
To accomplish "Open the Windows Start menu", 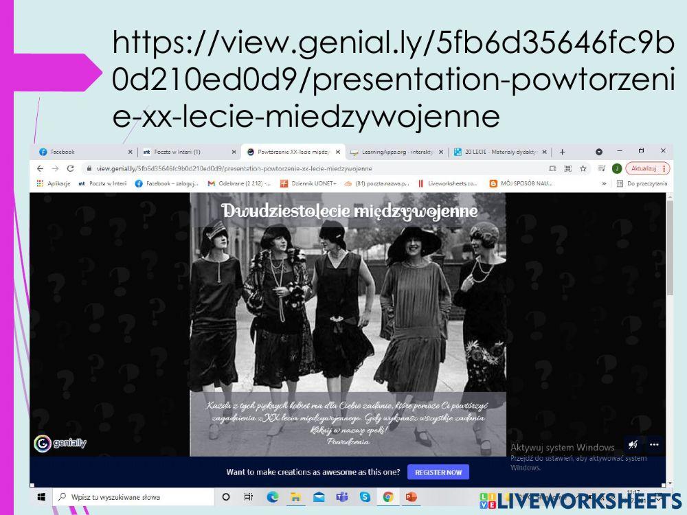I will click(x=41, y=496).
